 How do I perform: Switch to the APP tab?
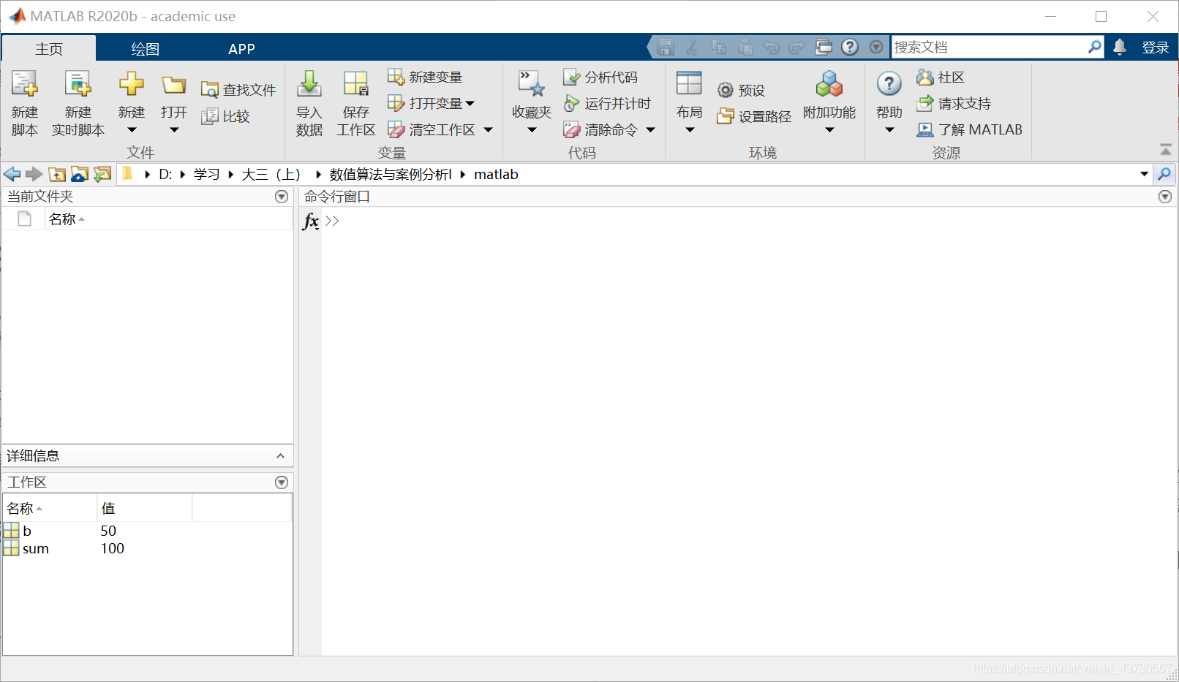[241, 48]
